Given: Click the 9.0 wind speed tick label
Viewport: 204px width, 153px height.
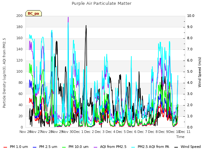Looking at the screenshot, I should pyautogui.click(x=190, y=27).
